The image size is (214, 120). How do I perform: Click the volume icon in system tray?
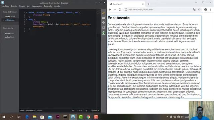182,117
